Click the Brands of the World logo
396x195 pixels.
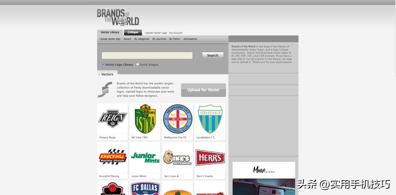[x=118, y=17]
